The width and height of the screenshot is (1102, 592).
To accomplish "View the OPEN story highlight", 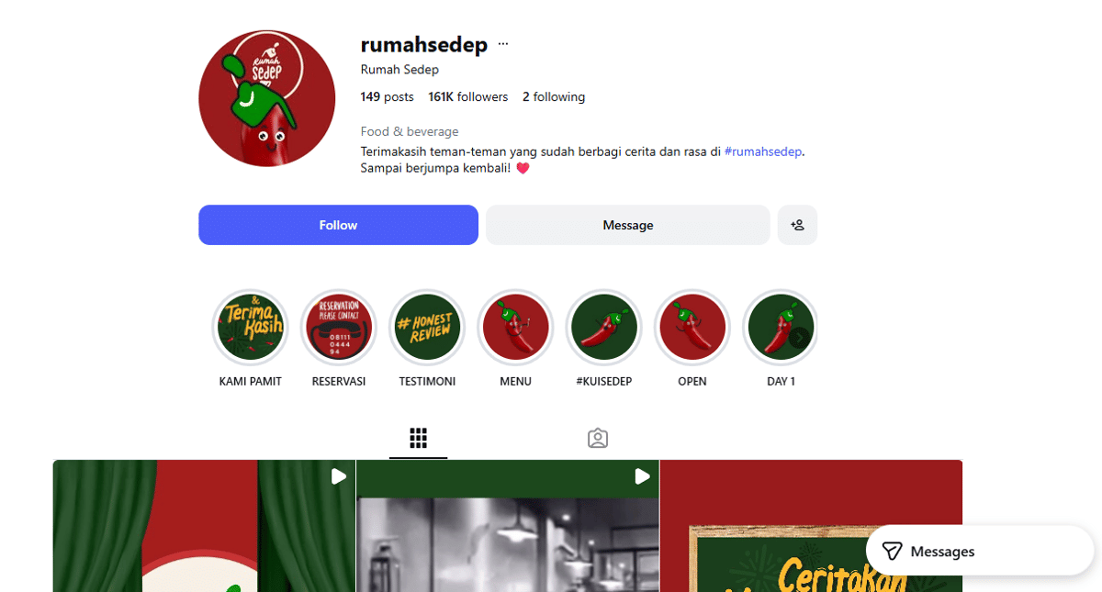I will click(x=692, y=328).
